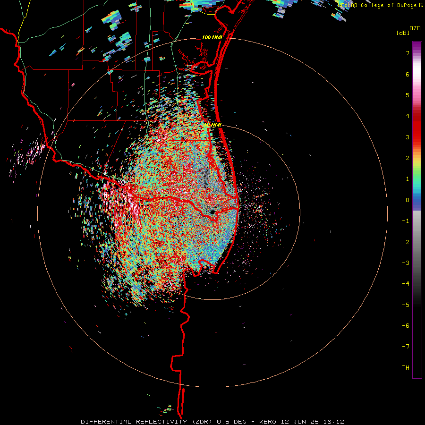Viewport: 425px width, 425px height.
Task: Pick the green section of the color bar
Action: (417, 173)
